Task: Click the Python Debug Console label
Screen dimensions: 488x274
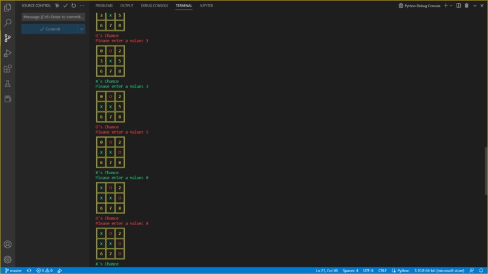Action: coord(423,5)
